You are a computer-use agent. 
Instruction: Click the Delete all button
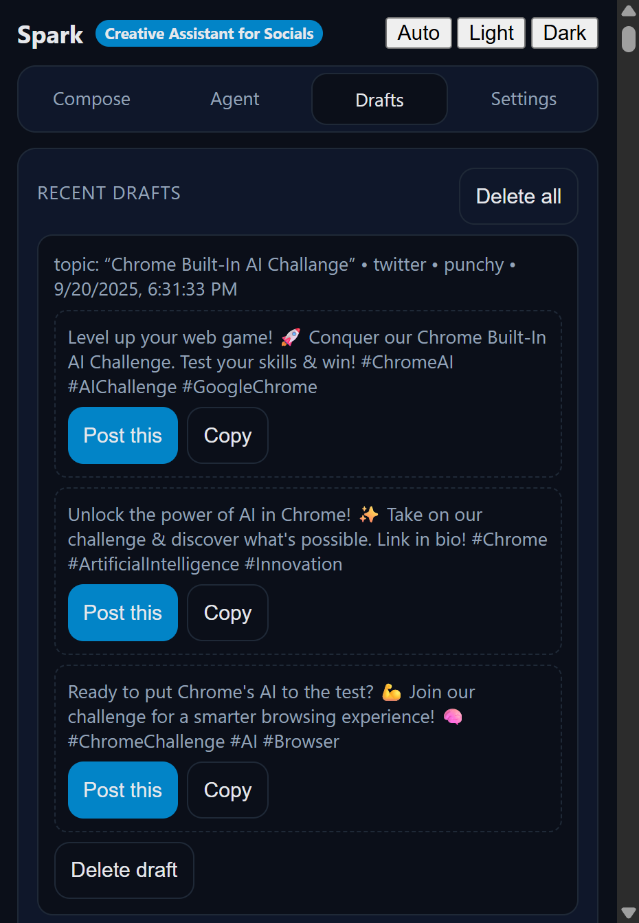pos(518,196)
